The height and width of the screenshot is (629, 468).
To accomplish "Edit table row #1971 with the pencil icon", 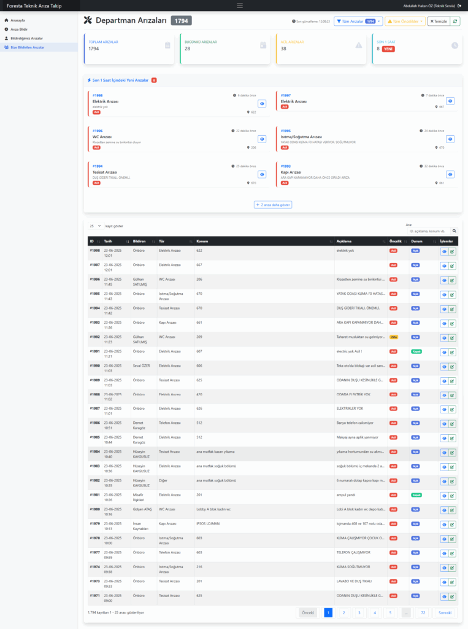I will click(453, 597).
